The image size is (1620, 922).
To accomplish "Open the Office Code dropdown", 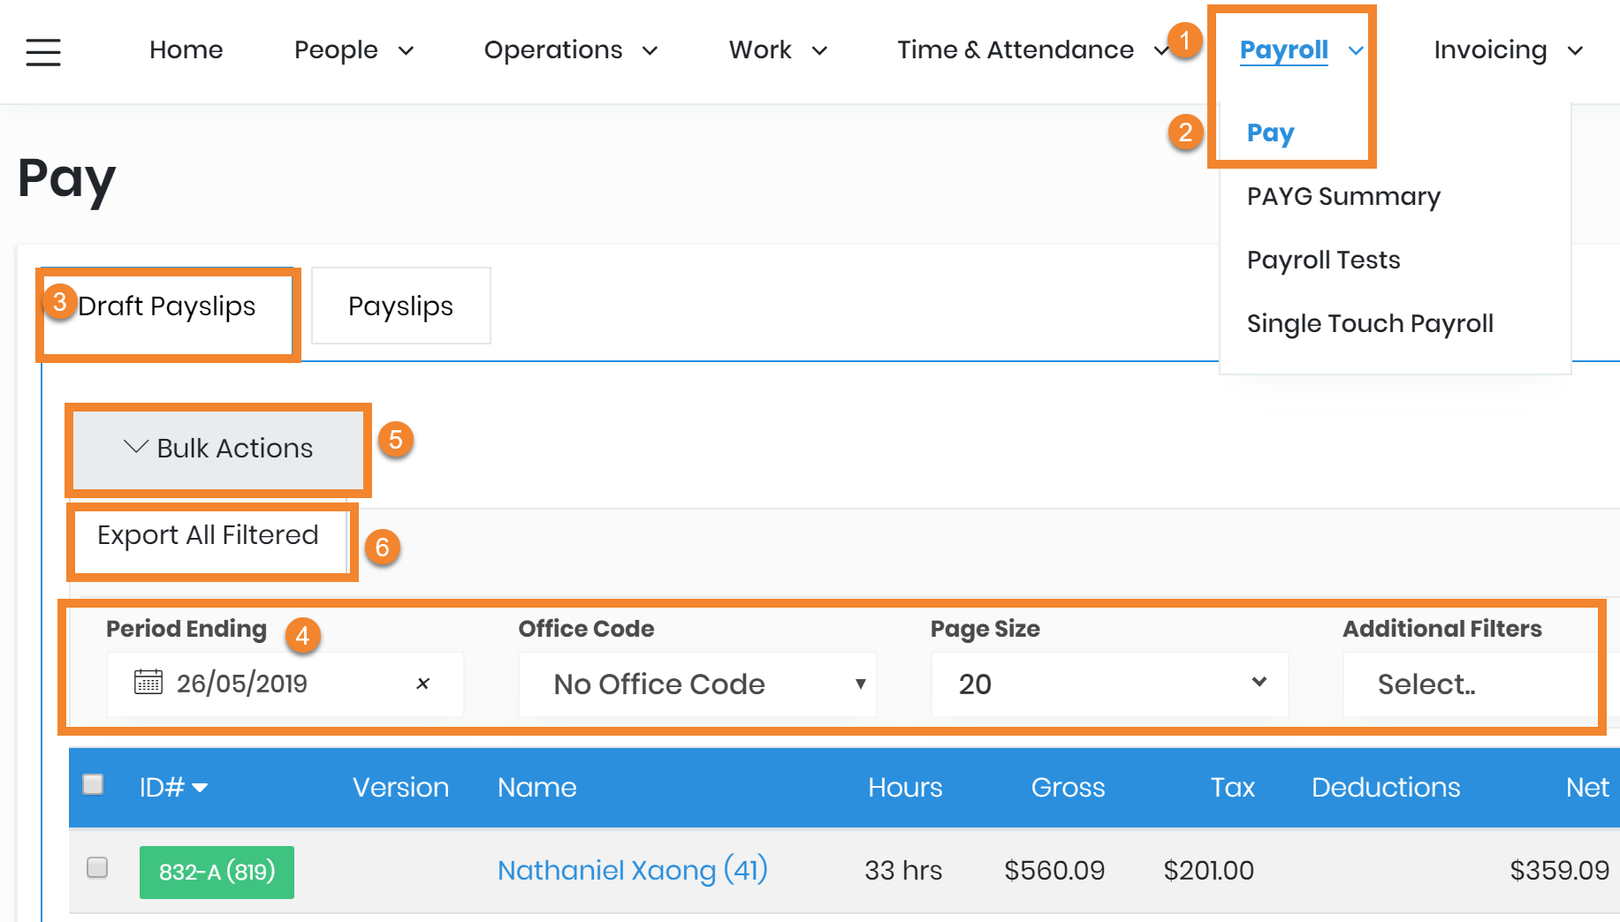I will (696, 684).
